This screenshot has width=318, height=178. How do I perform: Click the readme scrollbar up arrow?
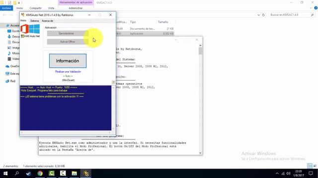tap(200, 45)
